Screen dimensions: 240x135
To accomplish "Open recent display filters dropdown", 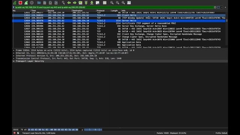I will tap(222, 7).
